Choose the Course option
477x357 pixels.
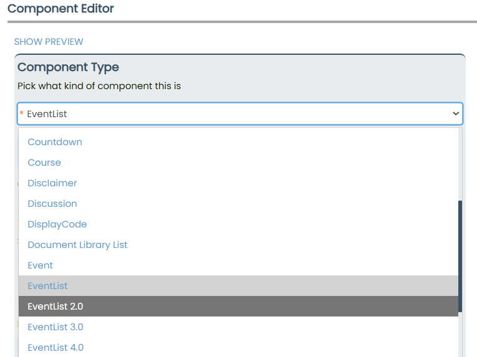pyautogui.click(x=44, y=163)
